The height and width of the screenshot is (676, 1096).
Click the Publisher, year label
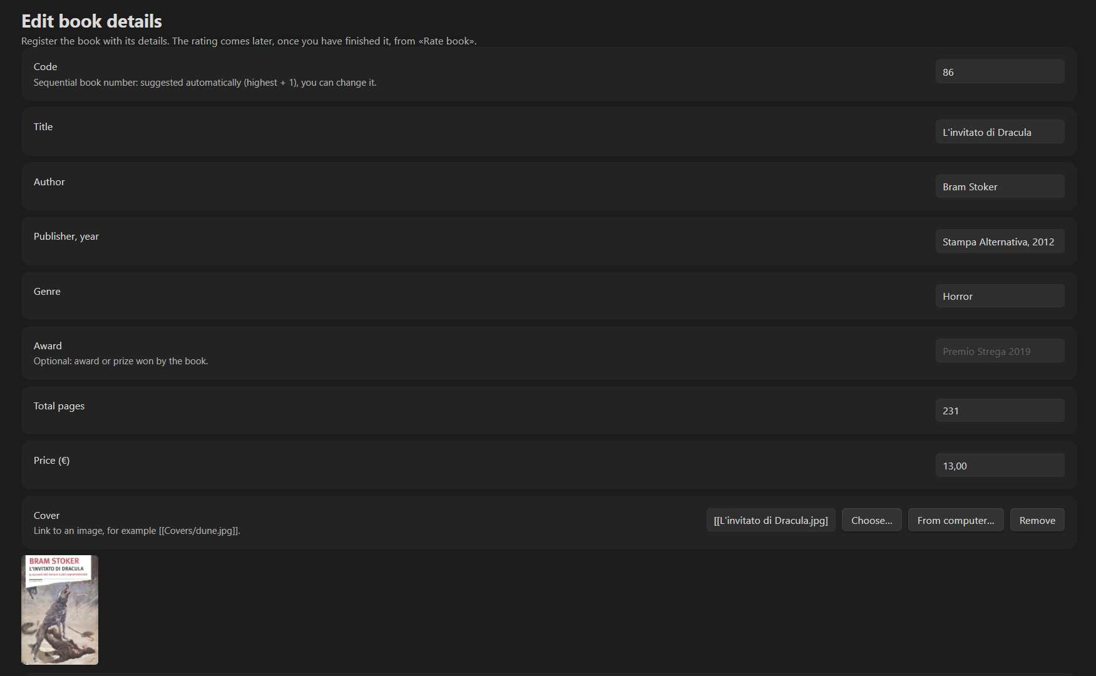coord(66,237)
